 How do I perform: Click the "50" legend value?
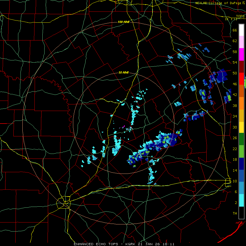(x=235, y=73)
